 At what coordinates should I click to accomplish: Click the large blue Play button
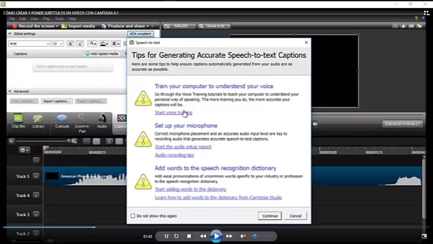point(216,236)
